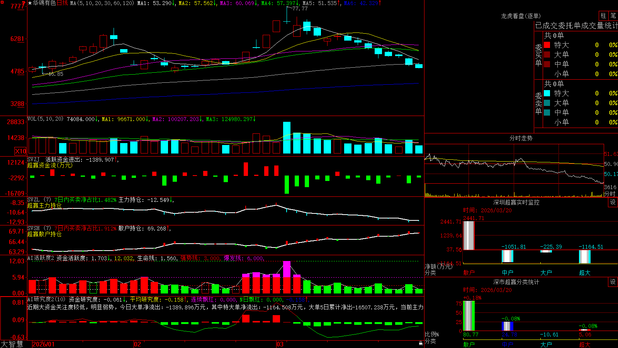Click the 中户 bar in 深市超赢分类统计
The height and width of the screenshot is (348, 618).
[508, 326]
